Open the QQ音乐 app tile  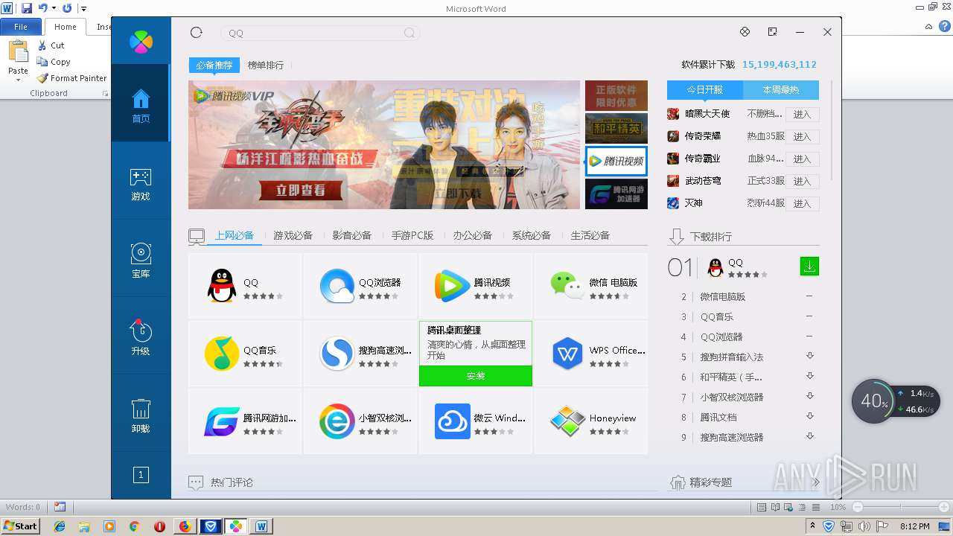[245, 354]
